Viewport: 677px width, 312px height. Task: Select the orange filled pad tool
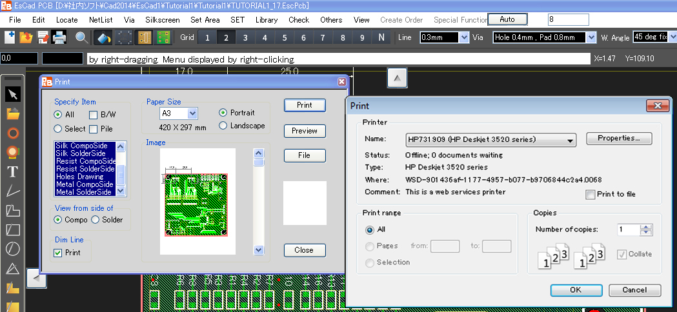click(x=13, y=152)
